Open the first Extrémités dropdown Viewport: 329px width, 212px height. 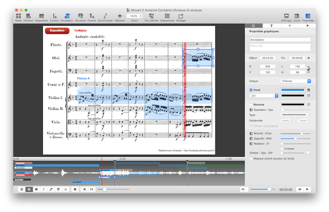pyautogui.click(x=287, y=121)
